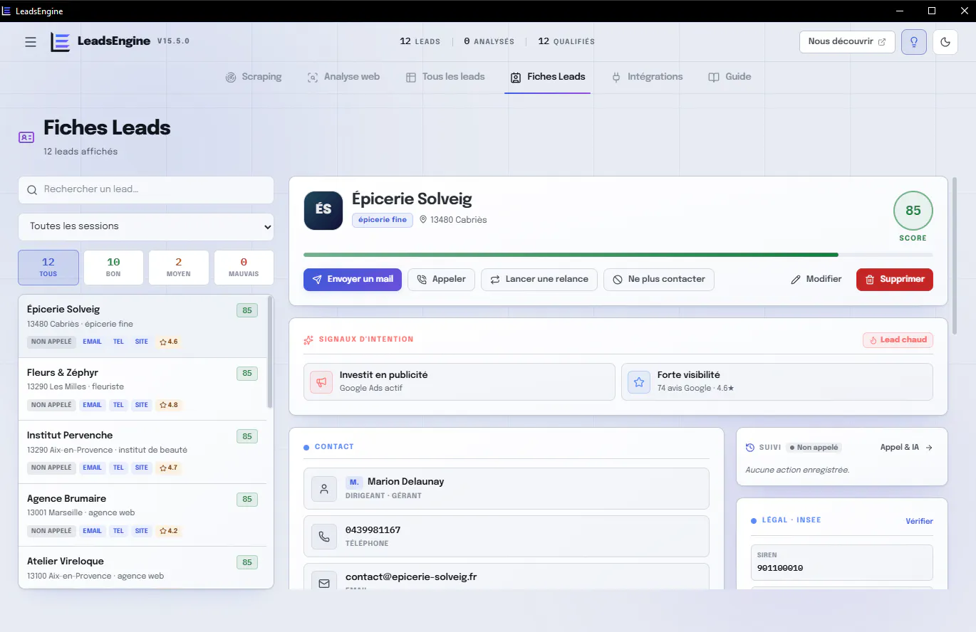
Task: Click the ÉS avatar thumbnail
Action: coord(323,210)
